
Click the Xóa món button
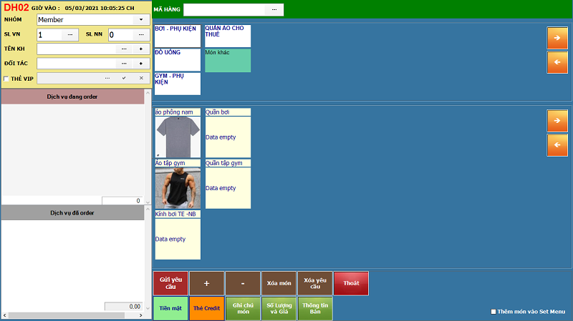279,283
